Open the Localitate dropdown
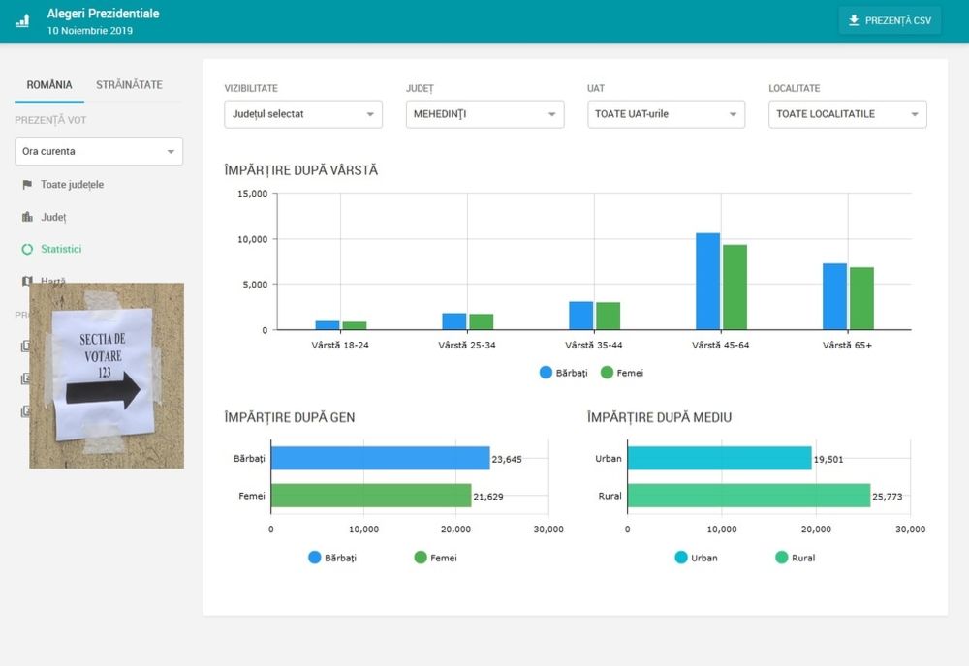The height and width of the screenshot is (666, 969). [x=847, y=114]
